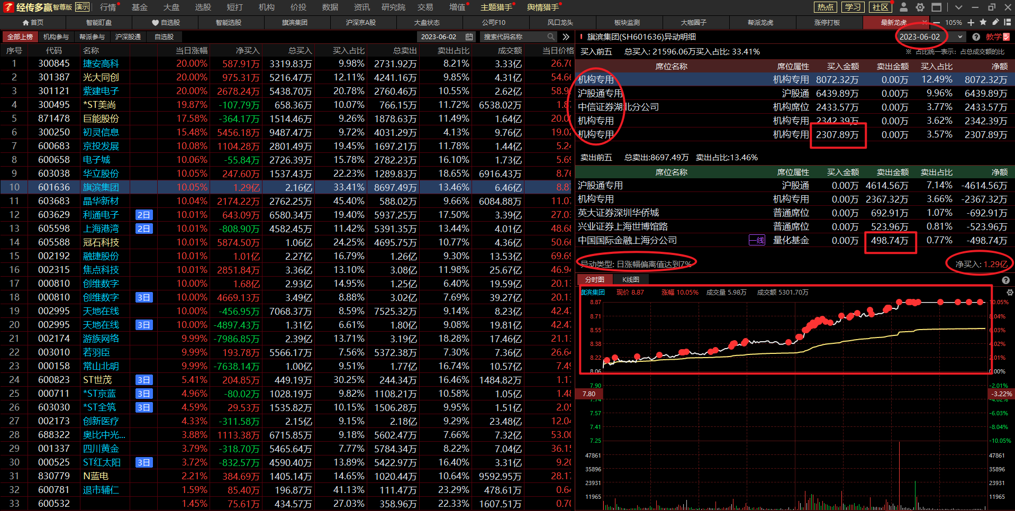Image resolution: width=1015 pixels, height=511 pixels.
Task: Close the 最新龙虎 tab
Action: pyautogui.click(x=925, y=22)
